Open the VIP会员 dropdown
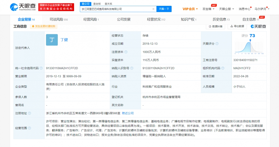 coord(190,9)
